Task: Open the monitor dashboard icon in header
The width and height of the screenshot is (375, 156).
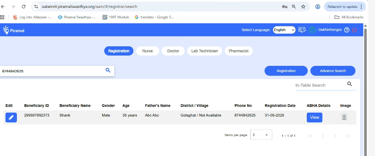Action: [x=302, y=30]
